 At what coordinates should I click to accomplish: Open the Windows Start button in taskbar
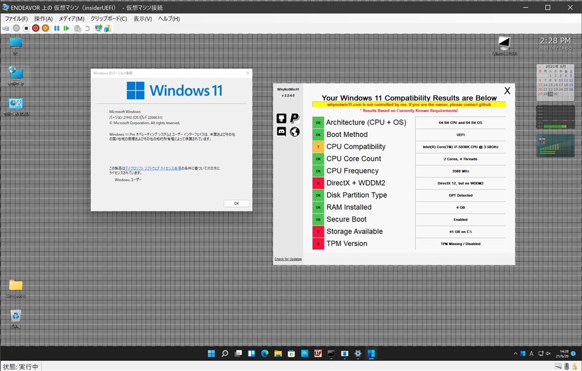211,354
